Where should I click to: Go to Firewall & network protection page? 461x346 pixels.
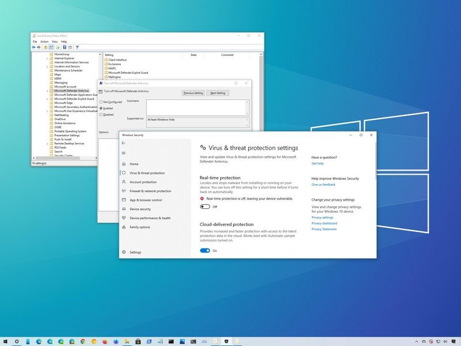click(150, 191)
